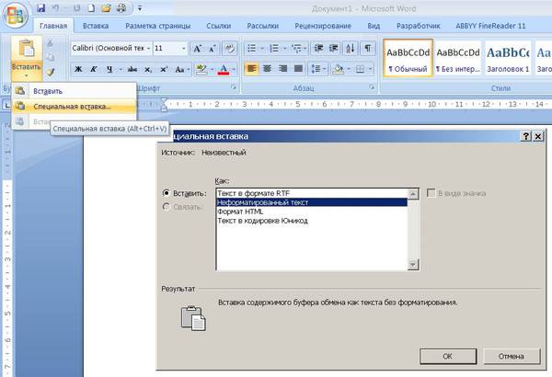Open the Вставить button dropdown arrow
Screen dimensions: 552x377
(27, 75)
